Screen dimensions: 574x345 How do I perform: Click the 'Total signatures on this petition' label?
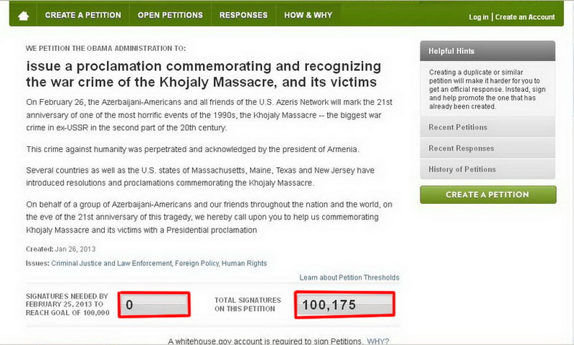point(248,304)
